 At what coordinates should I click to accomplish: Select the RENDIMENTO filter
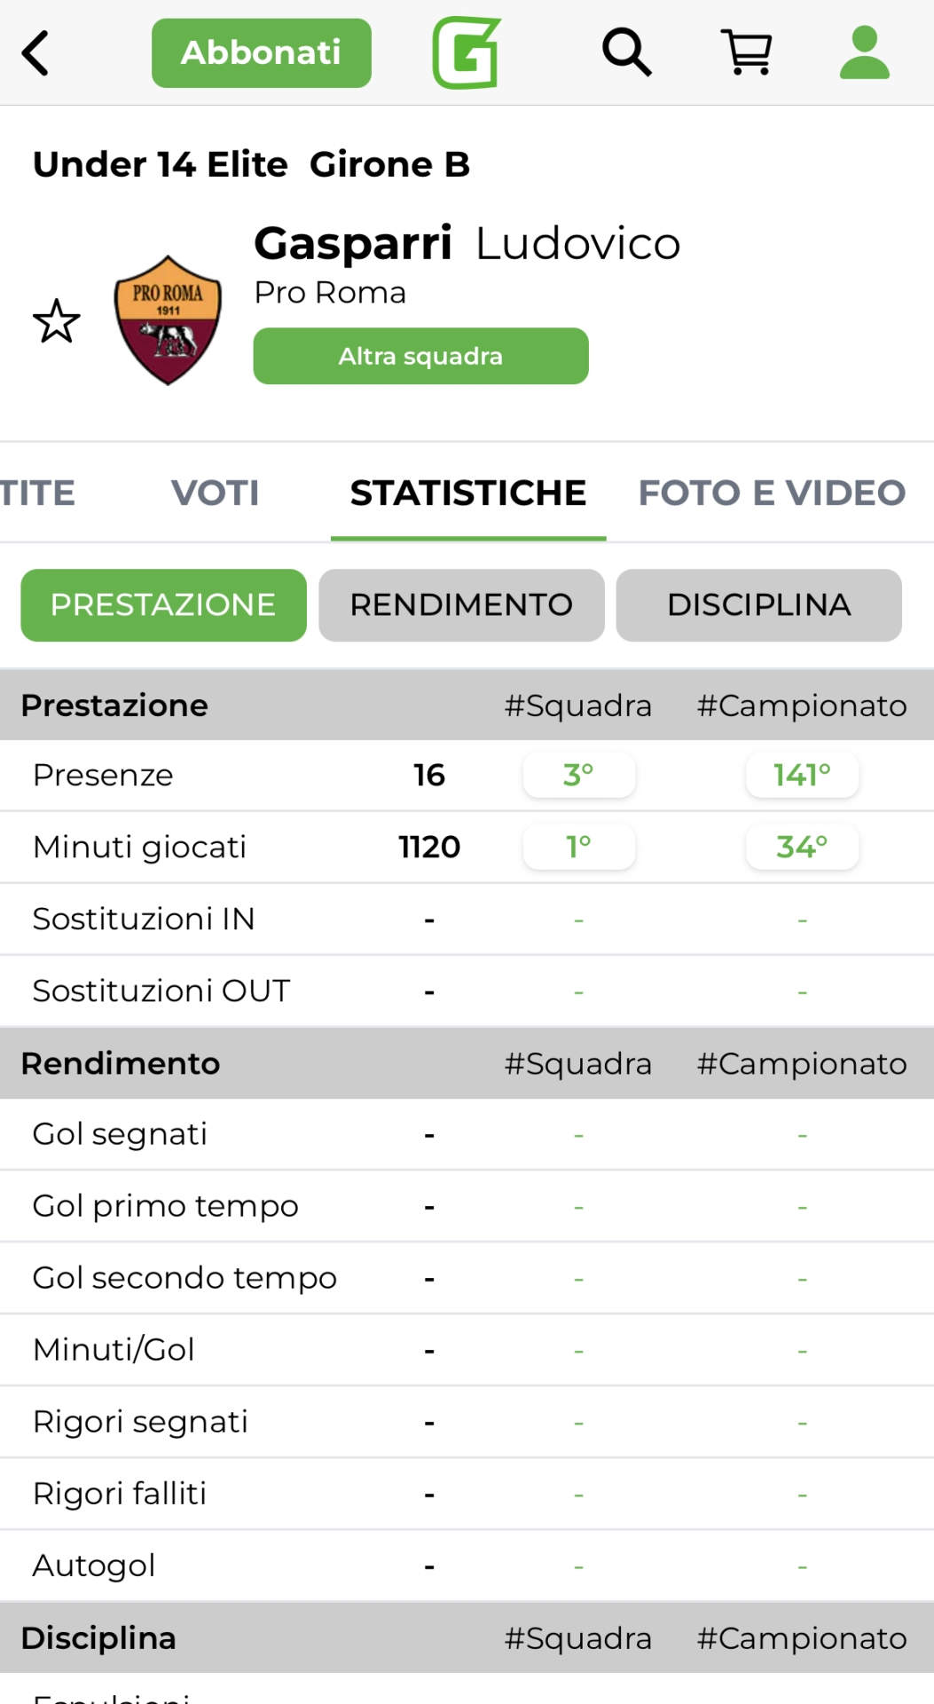(x=461, y=605)
